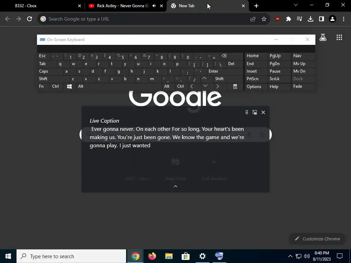This screenshot has width=351, height=263.
Task: Switch to the 8332 · Cbox tab
Action: click(43, 6)
